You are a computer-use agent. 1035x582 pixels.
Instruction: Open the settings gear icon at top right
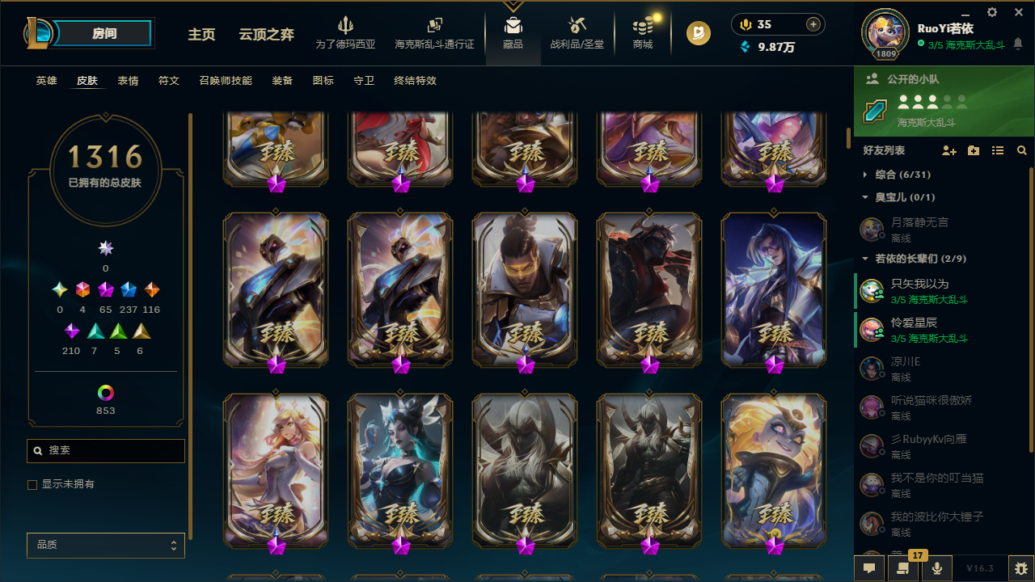point(992,12)
